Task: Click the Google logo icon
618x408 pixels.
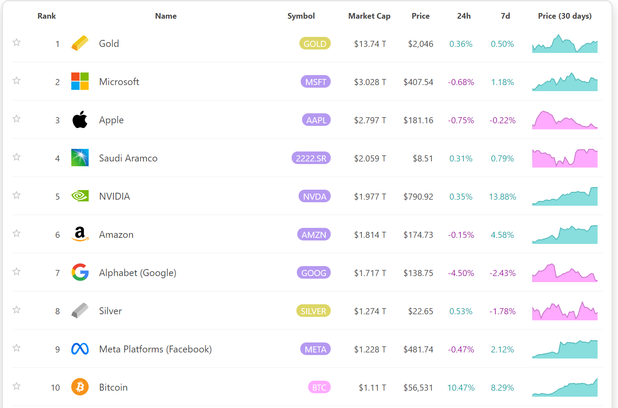Action: tap(80, 272)
